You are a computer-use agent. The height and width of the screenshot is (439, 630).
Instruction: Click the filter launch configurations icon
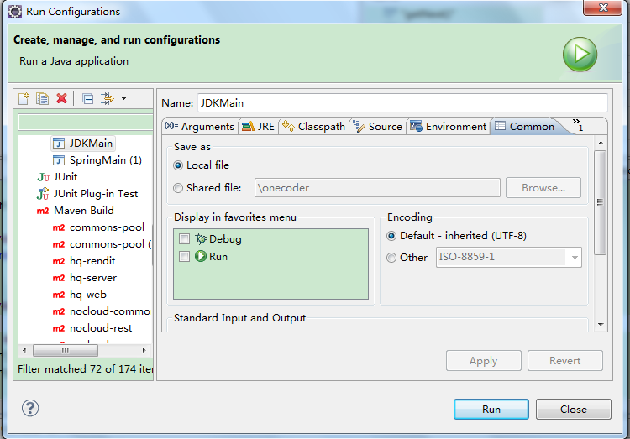(107, 99)
